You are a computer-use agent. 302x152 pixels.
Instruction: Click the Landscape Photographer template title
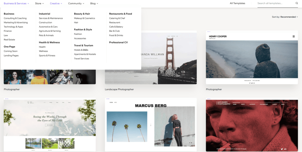[119, 89]
